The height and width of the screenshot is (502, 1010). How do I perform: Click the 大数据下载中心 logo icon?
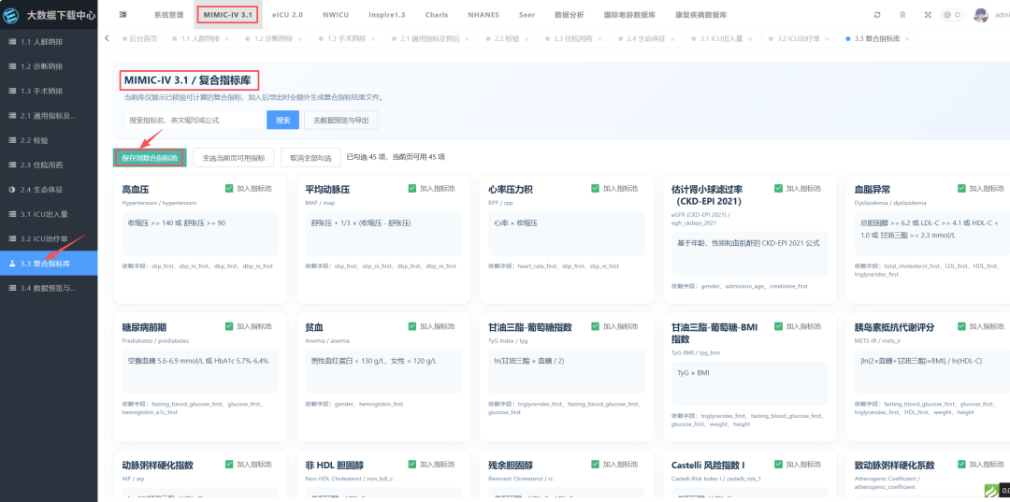(x=11, y=16)
